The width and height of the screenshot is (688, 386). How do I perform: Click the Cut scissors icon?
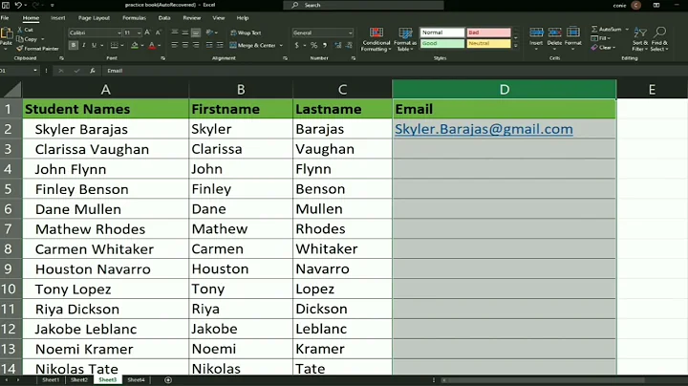pyautogui.click(x=20, y=30)
